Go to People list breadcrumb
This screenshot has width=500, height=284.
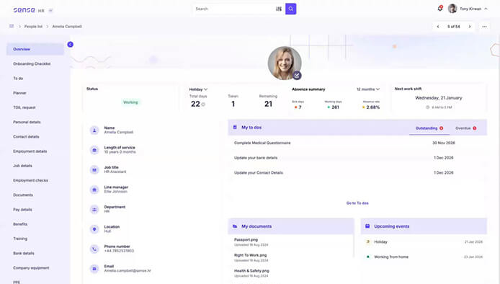pyautogui.click(x=33, y=27)
